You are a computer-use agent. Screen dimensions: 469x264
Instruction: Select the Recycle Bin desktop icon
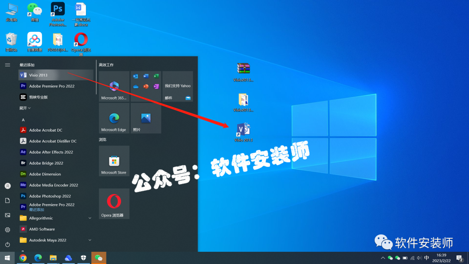coord(11,42)
